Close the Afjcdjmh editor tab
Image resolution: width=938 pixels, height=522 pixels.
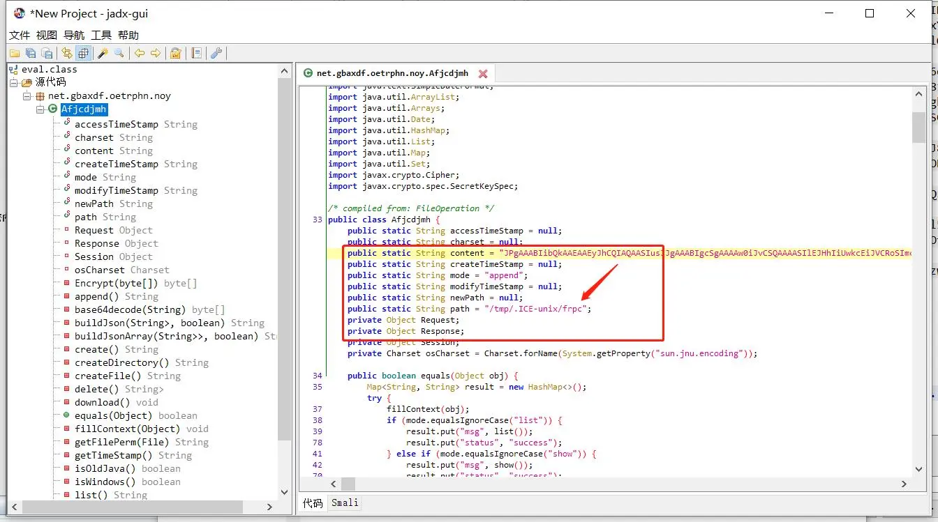point(483,73)
